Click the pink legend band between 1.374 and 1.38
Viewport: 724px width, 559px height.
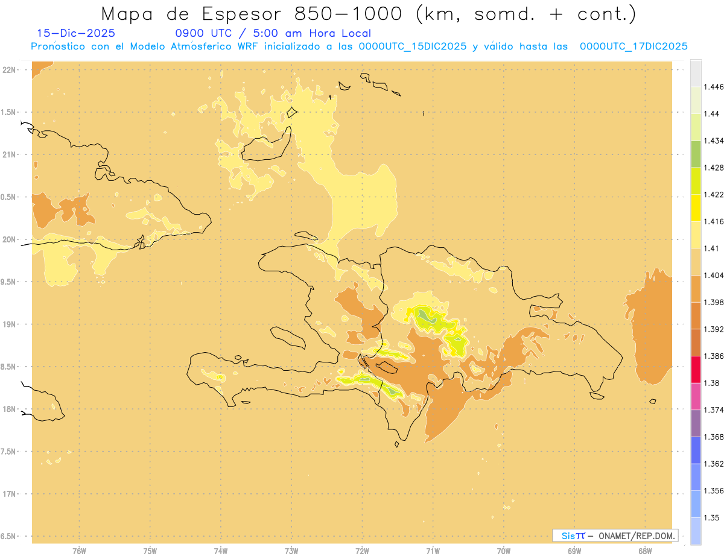point(696,396)
